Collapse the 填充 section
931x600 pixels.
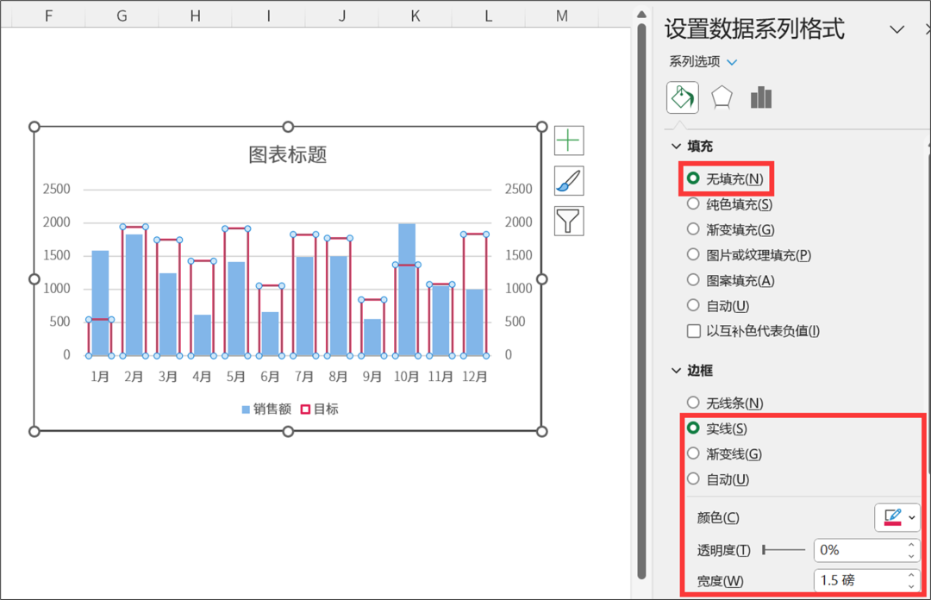point(677,147)
